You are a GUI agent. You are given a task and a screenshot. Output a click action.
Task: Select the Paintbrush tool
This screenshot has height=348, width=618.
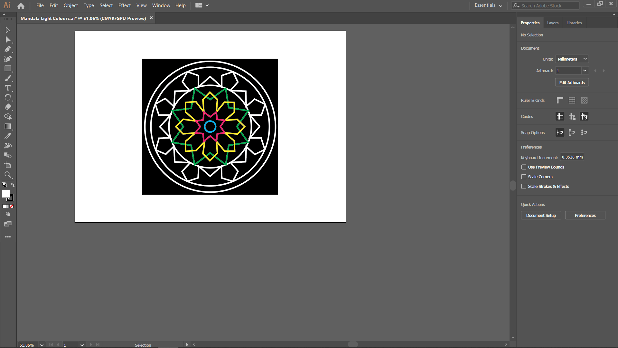[8, 78]
